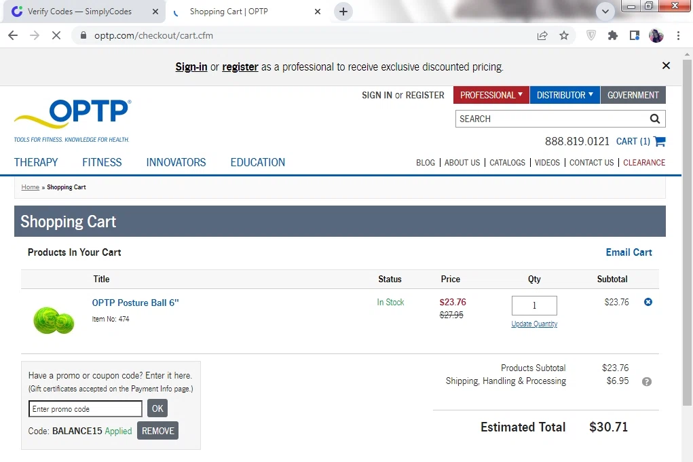Screen dimensions: 693x462
Task: Click the Update Quantity link
Action: point(534,324)
